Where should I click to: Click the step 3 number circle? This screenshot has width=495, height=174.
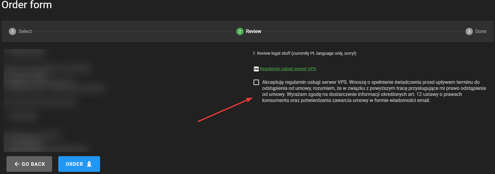coord(469,31)
